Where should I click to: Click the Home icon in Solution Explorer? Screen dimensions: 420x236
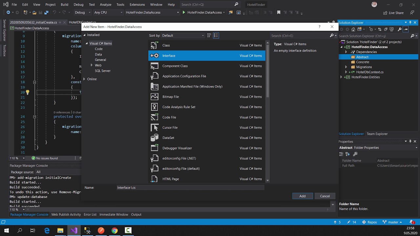point(353,29)
